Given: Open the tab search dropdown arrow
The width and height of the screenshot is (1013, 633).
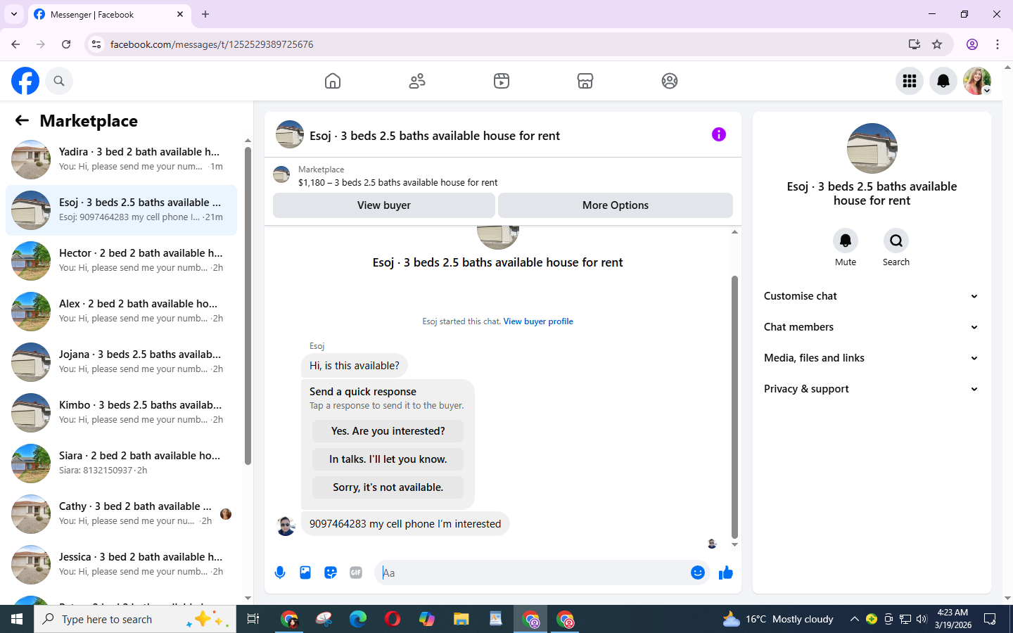Looking at the screenshot, I should click(x=14, y=14).
